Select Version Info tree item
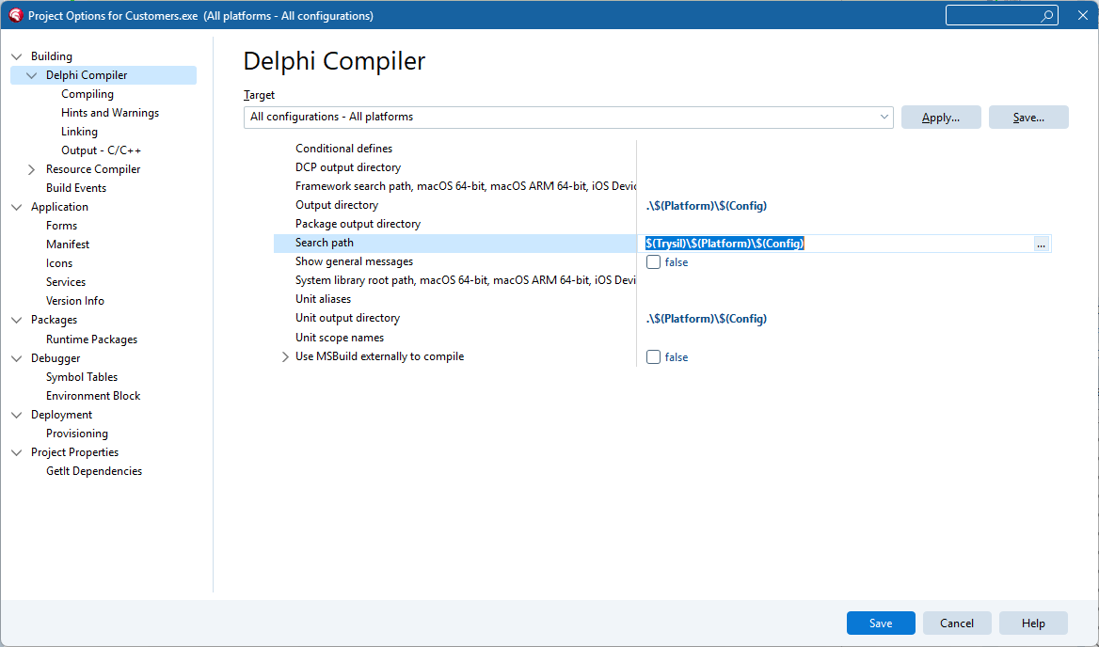Viewport: 1099px width, 647px height. pos(75,301)
